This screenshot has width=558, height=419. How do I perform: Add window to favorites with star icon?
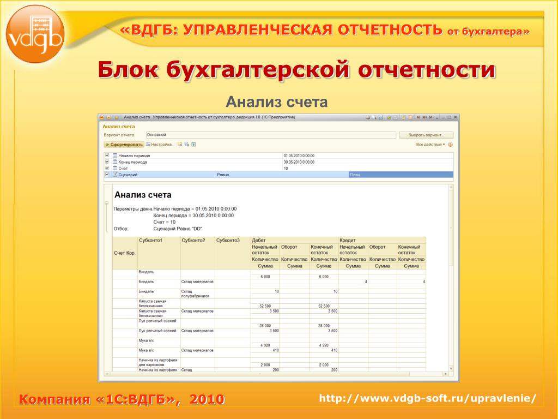[117, 117]
